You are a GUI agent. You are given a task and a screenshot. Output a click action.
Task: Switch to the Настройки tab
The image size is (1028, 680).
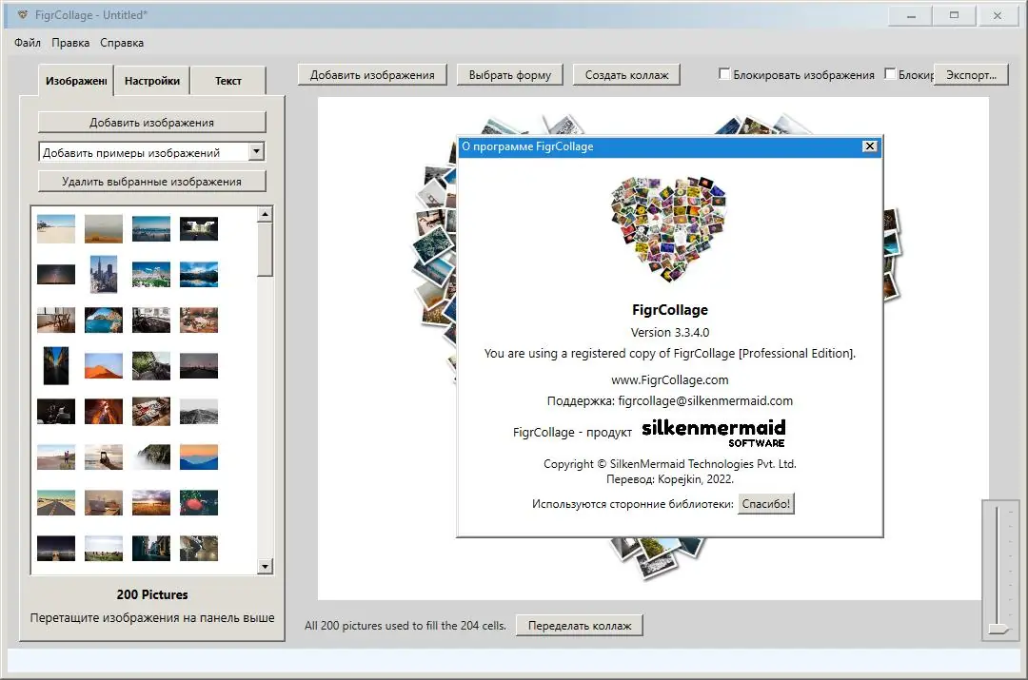pyautogui.click(x=152, y=81)
